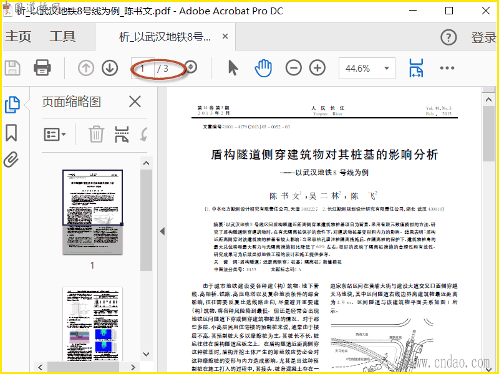
Task: Click thumbnail panel scroll down arrow
Action: 147,354
